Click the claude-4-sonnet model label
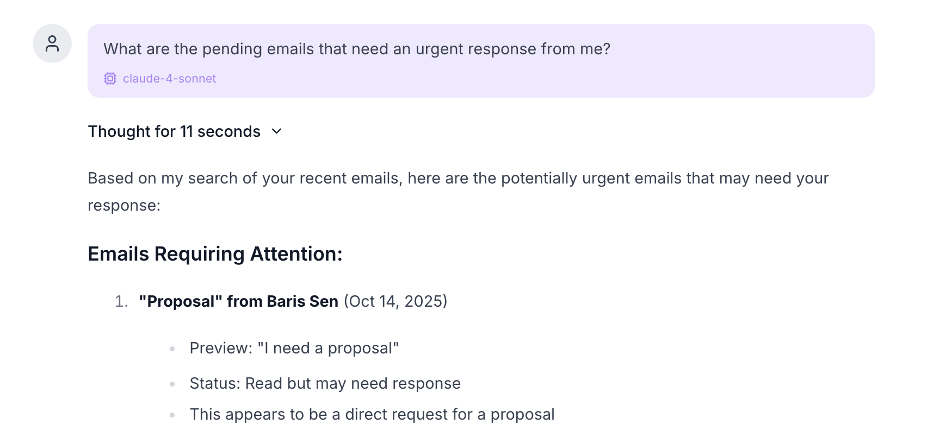The width and height of the screenshot is (927, 443). [x=169, y=79]
